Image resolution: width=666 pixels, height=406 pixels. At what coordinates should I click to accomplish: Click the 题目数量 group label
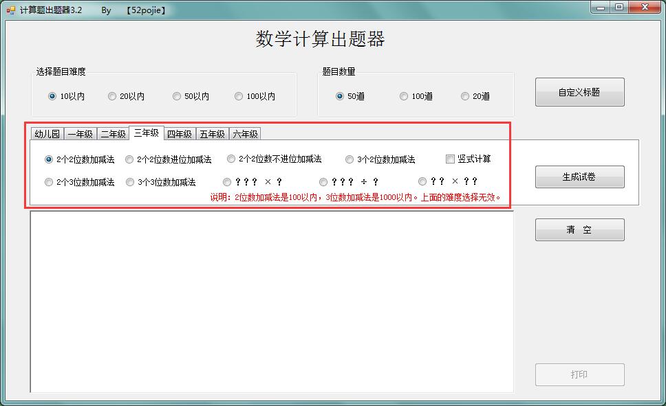[x=339, y=71]
